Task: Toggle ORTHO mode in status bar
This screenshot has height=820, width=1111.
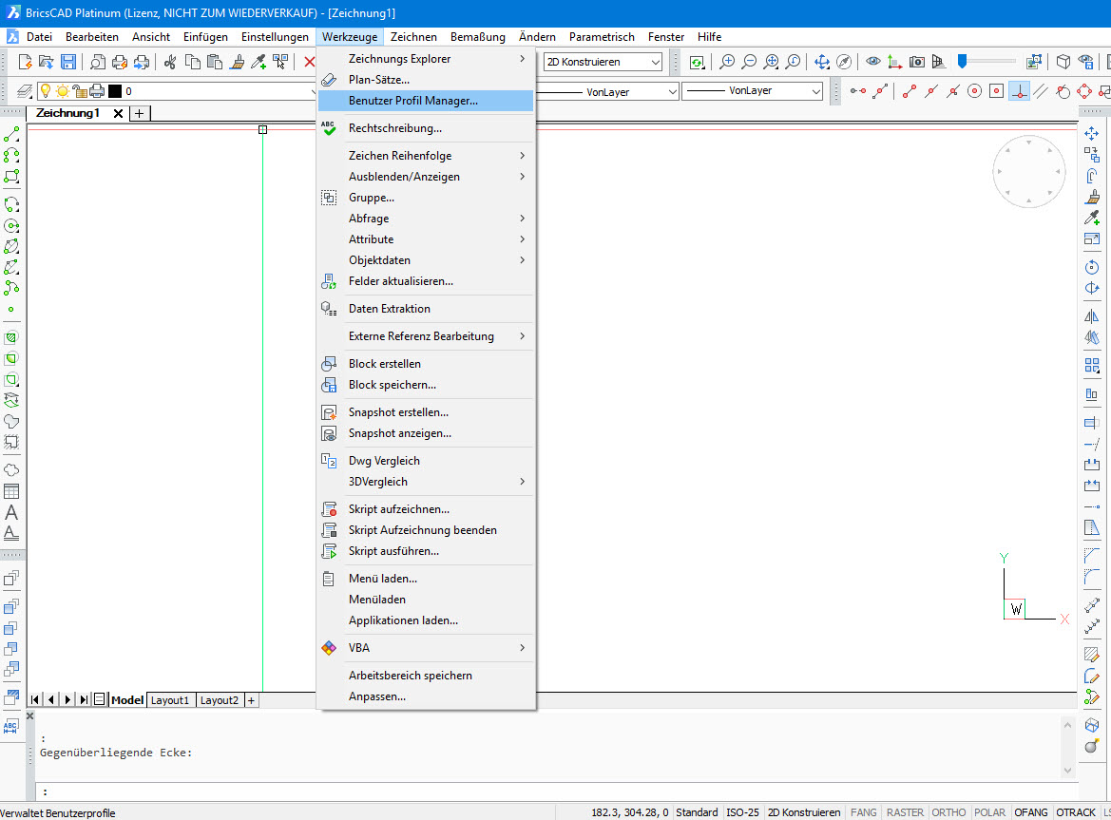Action: click(x=948, y=812)
